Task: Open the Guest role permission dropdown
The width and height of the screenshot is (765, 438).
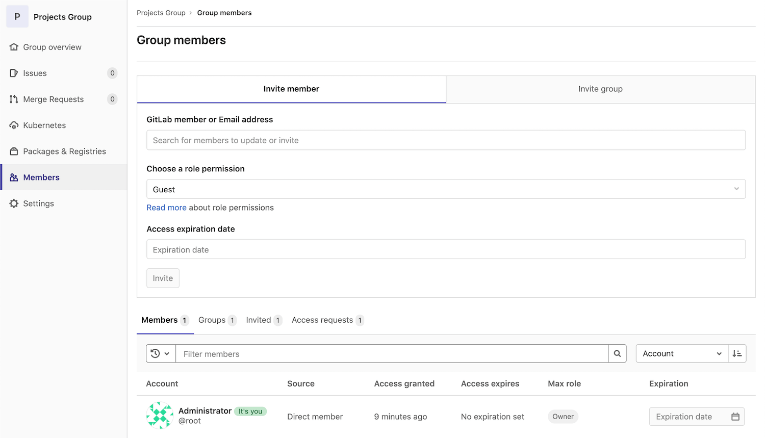Action: [446, 189]
